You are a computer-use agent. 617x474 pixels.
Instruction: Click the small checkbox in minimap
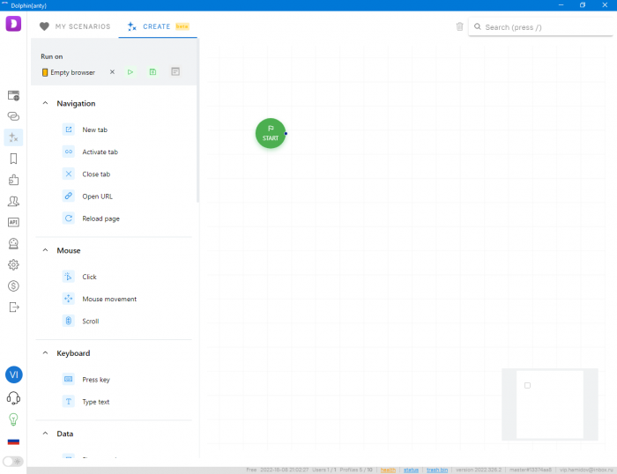[527, 386]
